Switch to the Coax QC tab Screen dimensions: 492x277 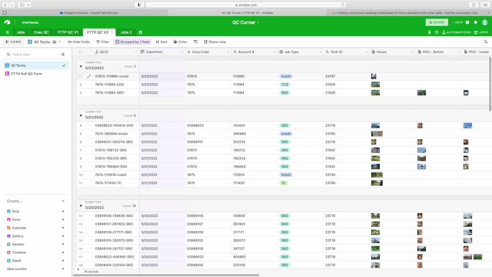[x=40, y=32]
